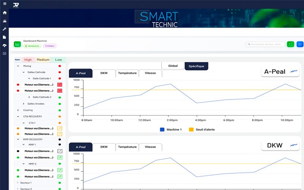Collapse the Mixing tree node
304x190 pixels.
[x=18, y=66]
